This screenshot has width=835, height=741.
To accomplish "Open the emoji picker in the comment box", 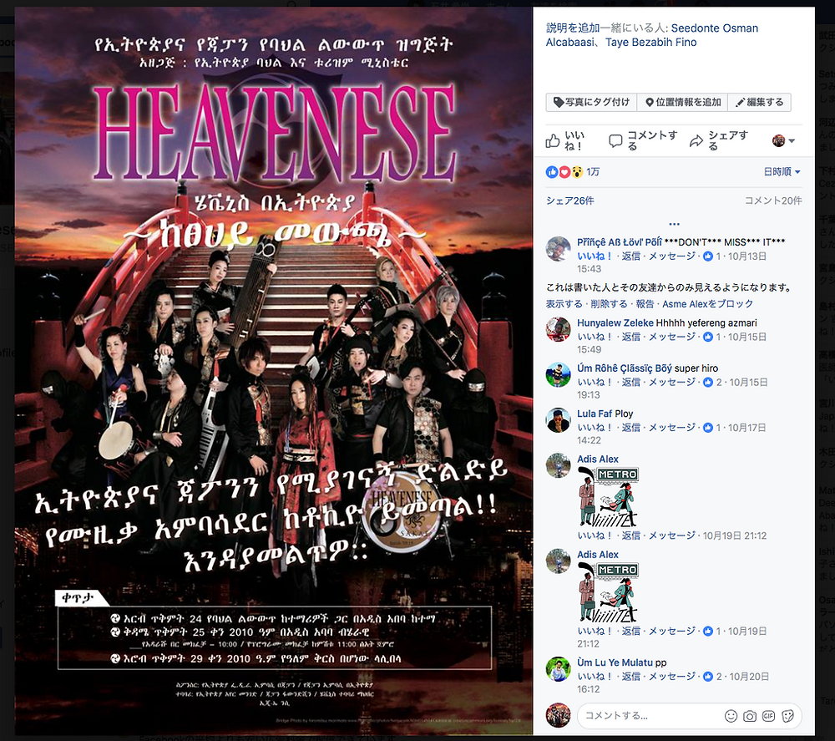I will [731, 716].
